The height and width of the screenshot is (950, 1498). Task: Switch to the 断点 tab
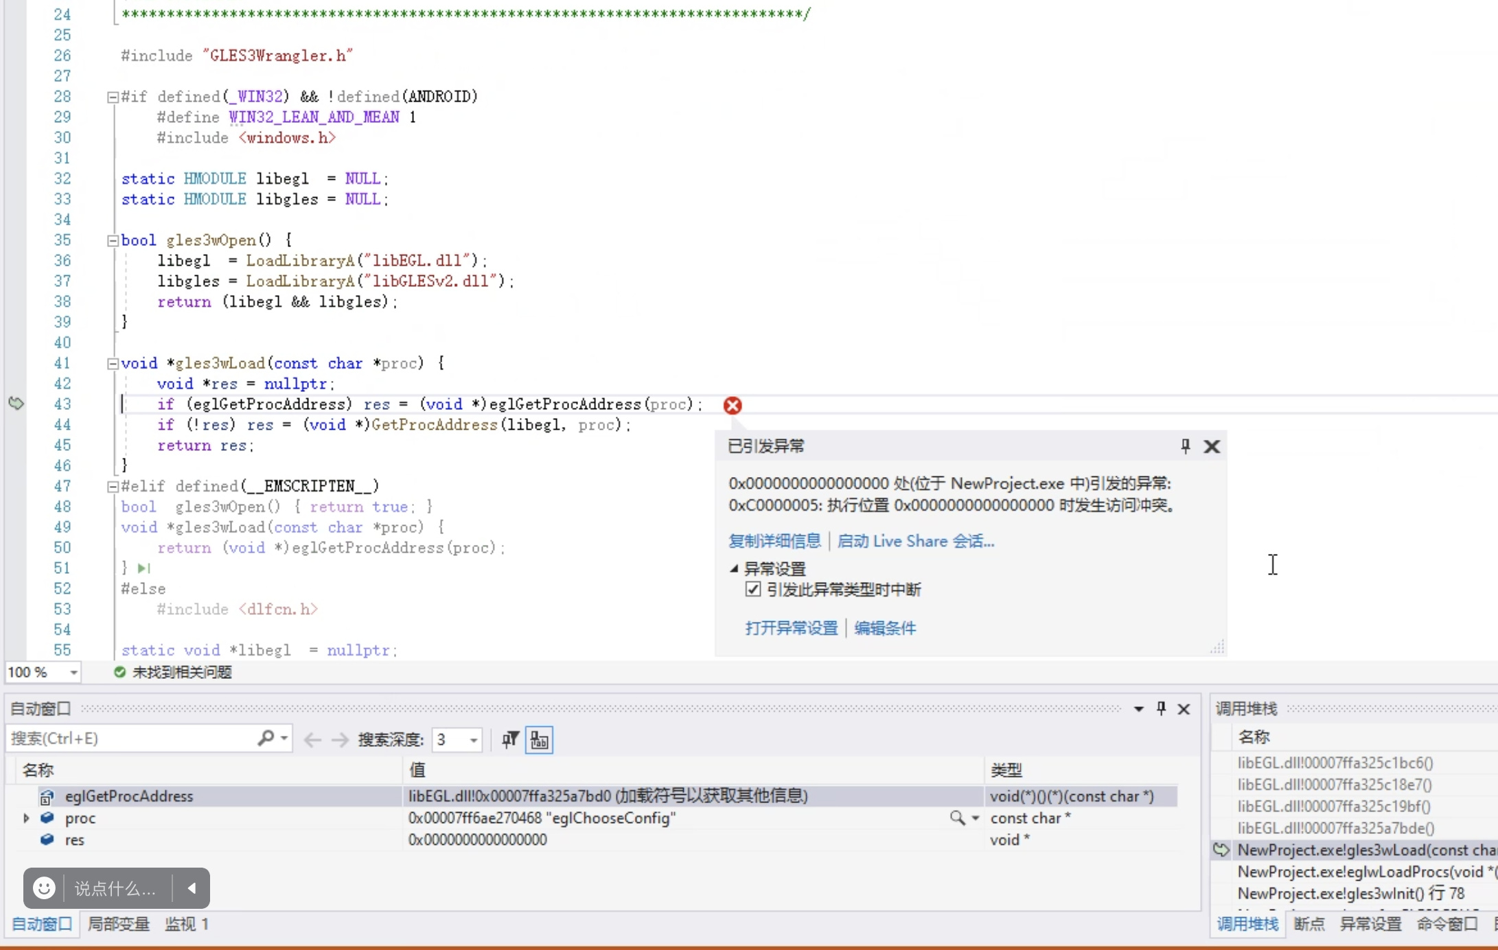click(1309, 924)
